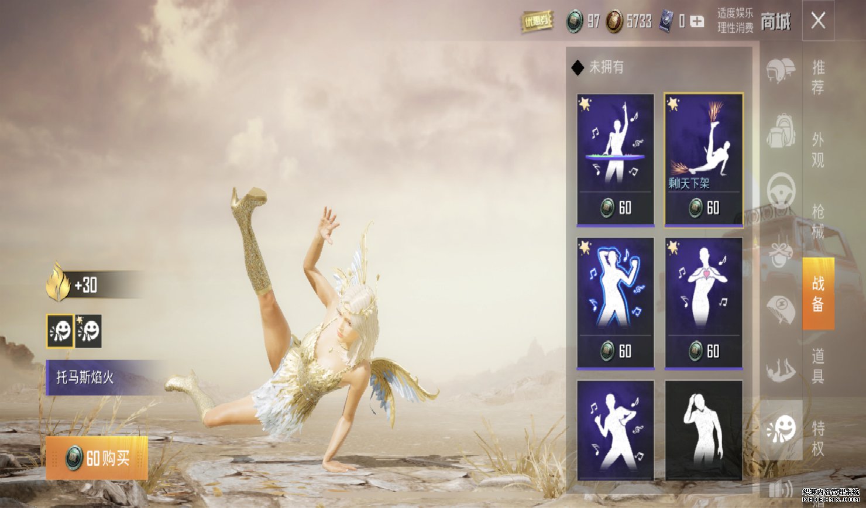The width and height of the screenshot is (866, 508).
Task: Open the voice pack category icon
Action: click(x=781, y=488)
